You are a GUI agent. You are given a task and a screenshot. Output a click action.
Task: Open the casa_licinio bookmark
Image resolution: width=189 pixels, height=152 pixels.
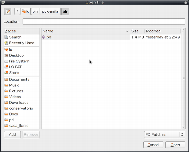(22, 126)
